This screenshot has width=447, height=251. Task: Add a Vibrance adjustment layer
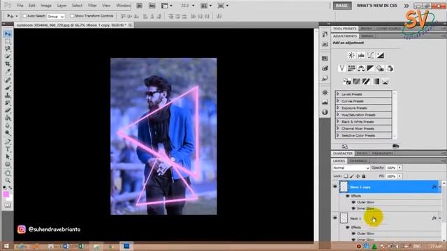pos(342,68)
